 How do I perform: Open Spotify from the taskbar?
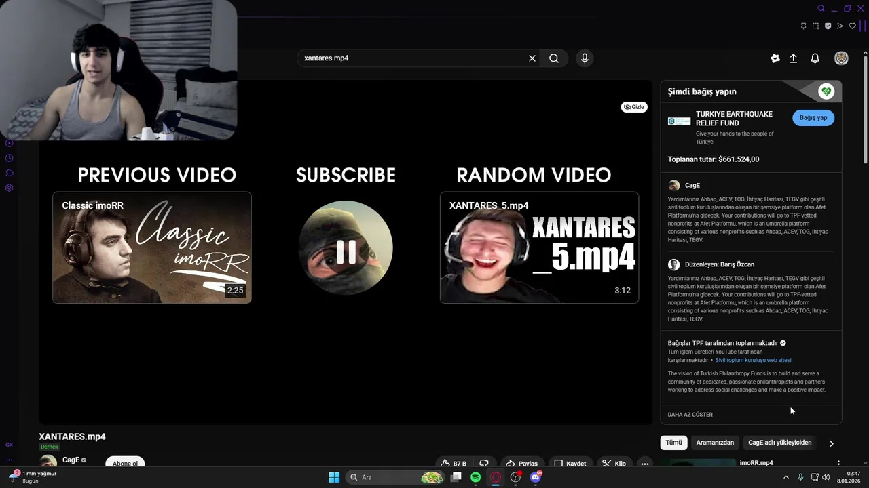coord(476,477)
